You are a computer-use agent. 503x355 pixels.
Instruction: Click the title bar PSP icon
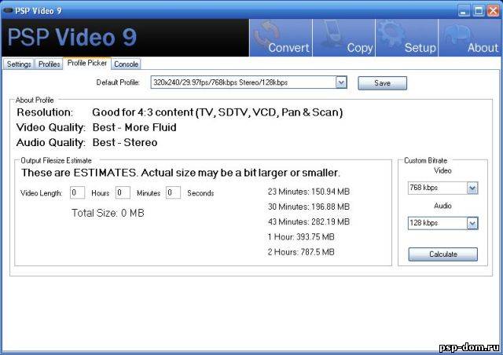point(8,9)
